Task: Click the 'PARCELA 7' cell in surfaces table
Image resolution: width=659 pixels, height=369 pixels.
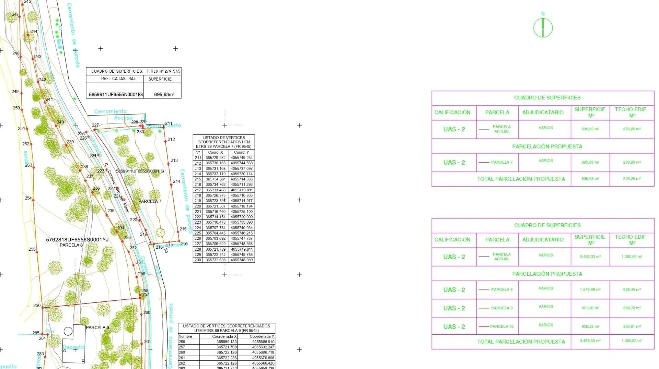Action: pos(502,162)
